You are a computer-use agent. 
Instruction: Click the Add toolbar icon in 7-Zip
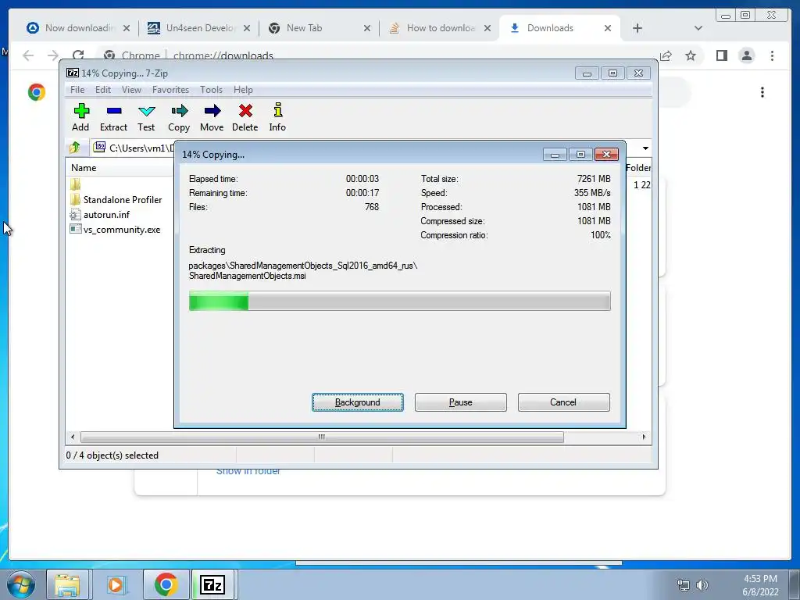point(80,117)
